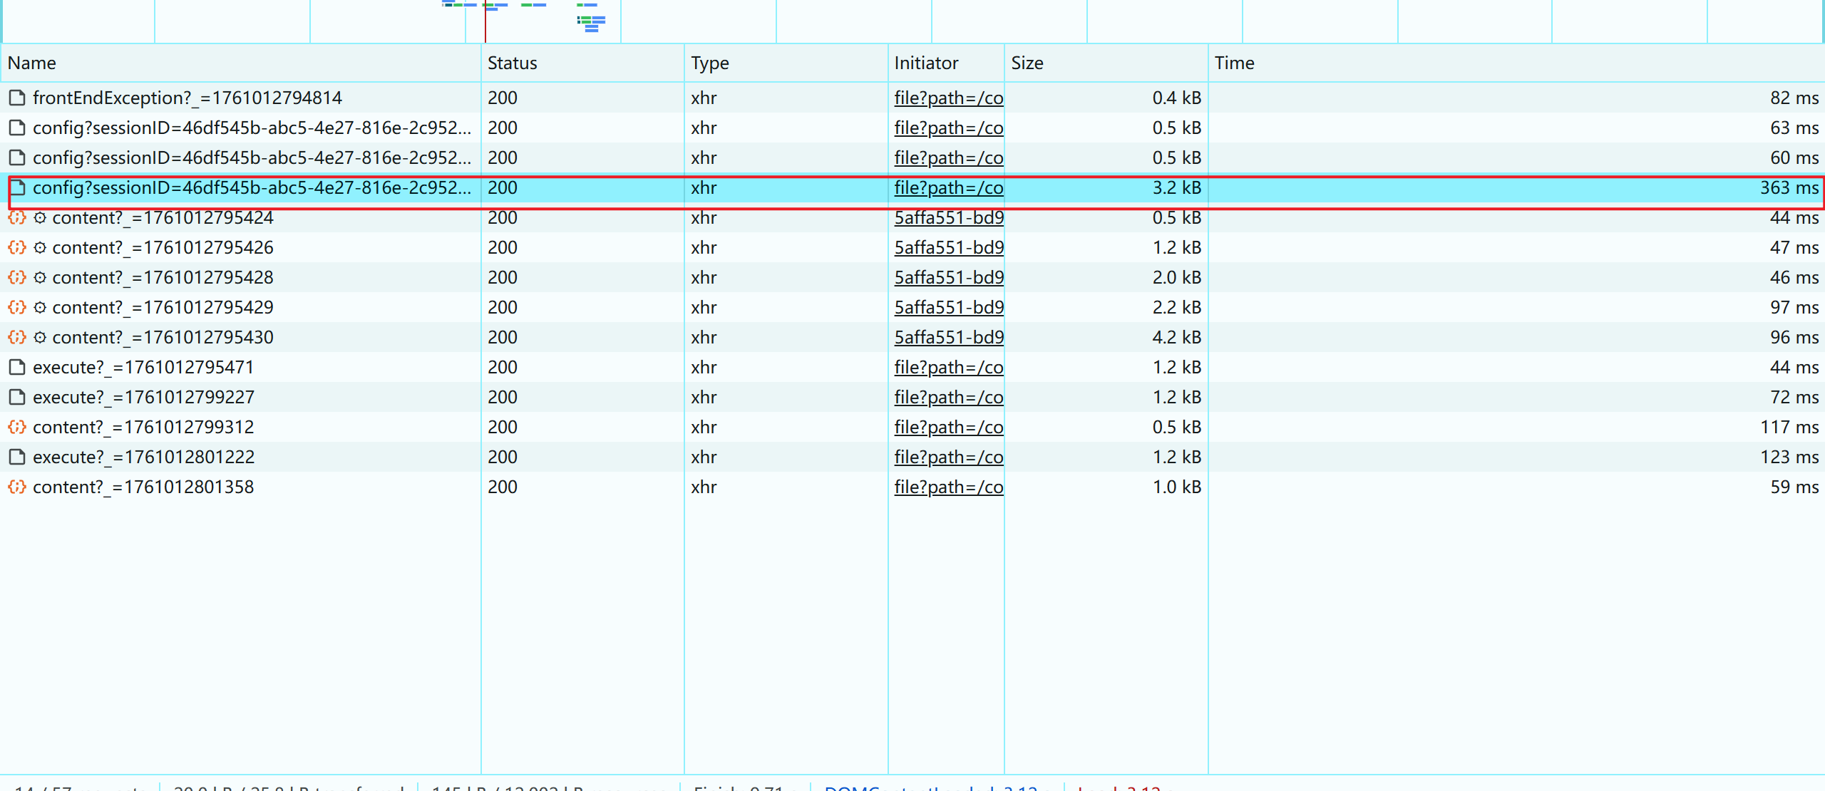The image size is (1825, 791).
Task: Click gear icon beside content?_=1761012795430
Action: click(x=41, y=338)
